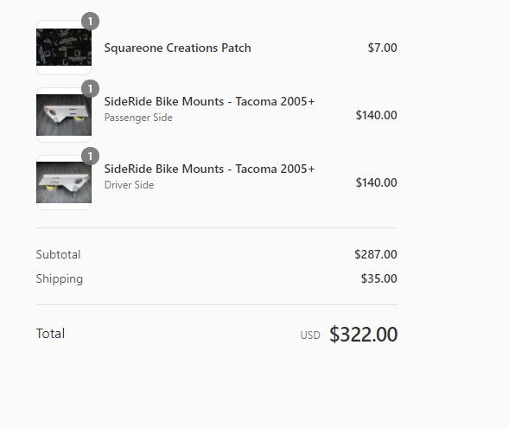Click the $140.00 price for Passenger Side

pyautogui.click(x=377, y=115)
